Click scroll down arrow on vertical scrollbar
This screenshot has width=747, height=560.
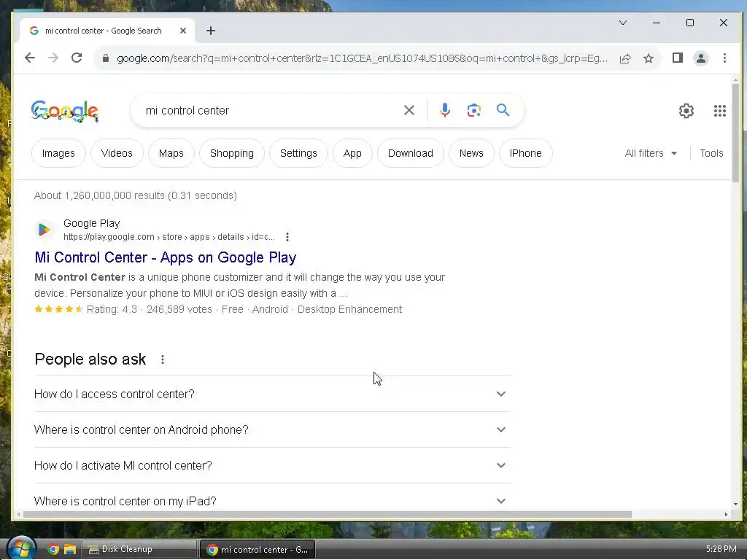[x=735, y=504]
